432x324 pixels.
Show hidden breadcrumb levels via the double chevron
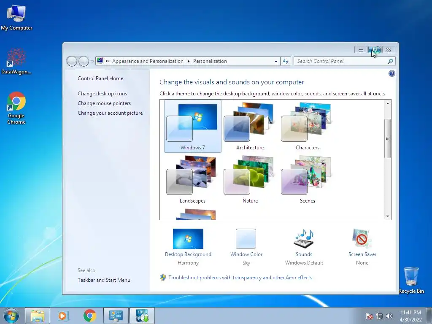[x=107, y=61]
